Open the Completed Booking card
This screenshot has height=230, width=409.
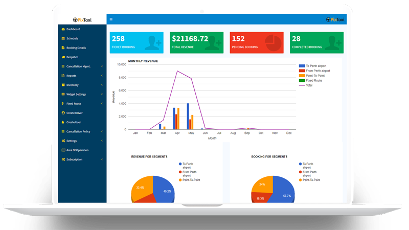pyautogui.click(x=316, y=42)
